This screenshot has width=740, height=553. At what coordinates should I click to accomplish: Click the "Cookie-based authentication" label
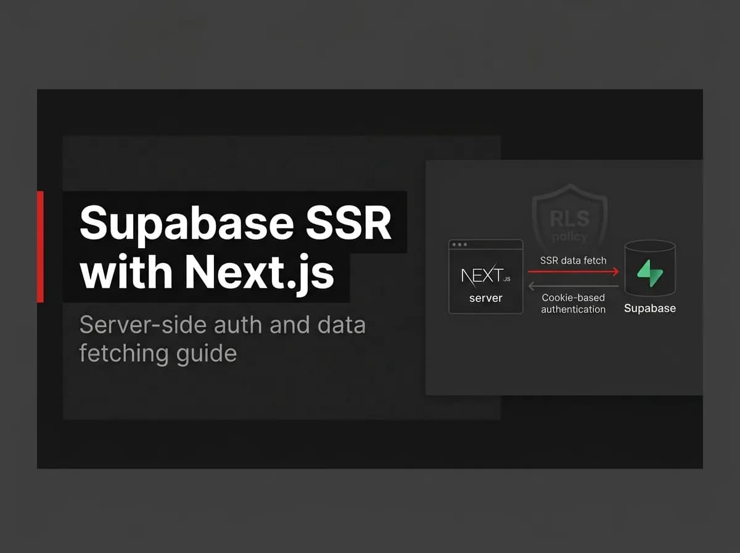click(573, 303)
